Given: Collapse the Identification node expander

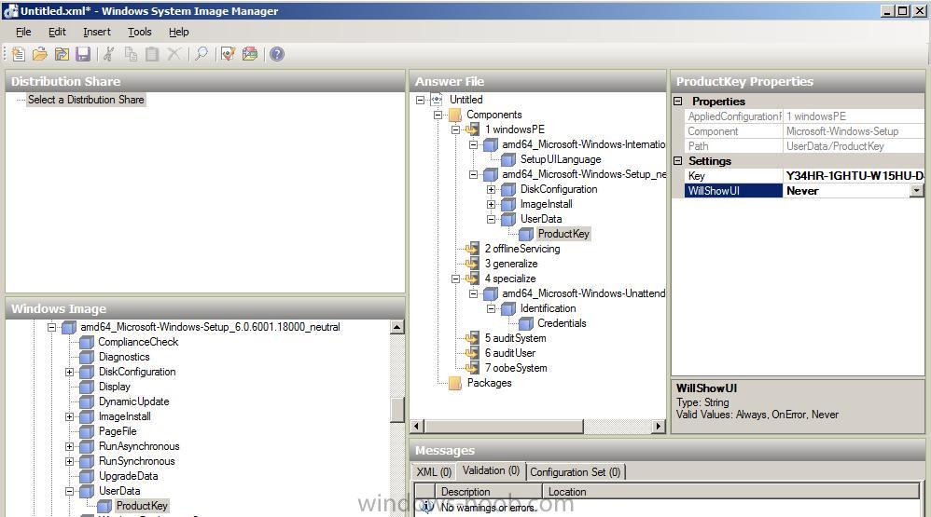Looking at the screenshot, I should pyautogui.click(x=491, y=308).
